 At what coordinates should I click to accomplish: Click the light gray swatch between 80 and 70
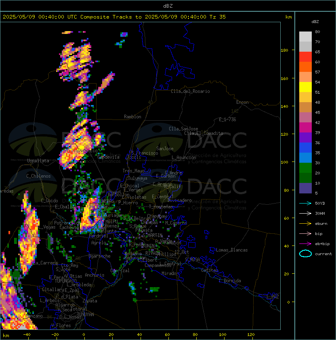click(x=305, y=37)
